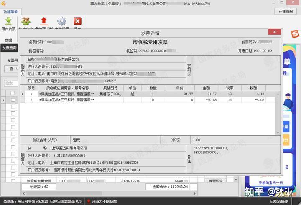Select invoice item row 1 焦糖瓜子500g
Viewport: 301px width, 205px height.
click(x=148, y=94)
